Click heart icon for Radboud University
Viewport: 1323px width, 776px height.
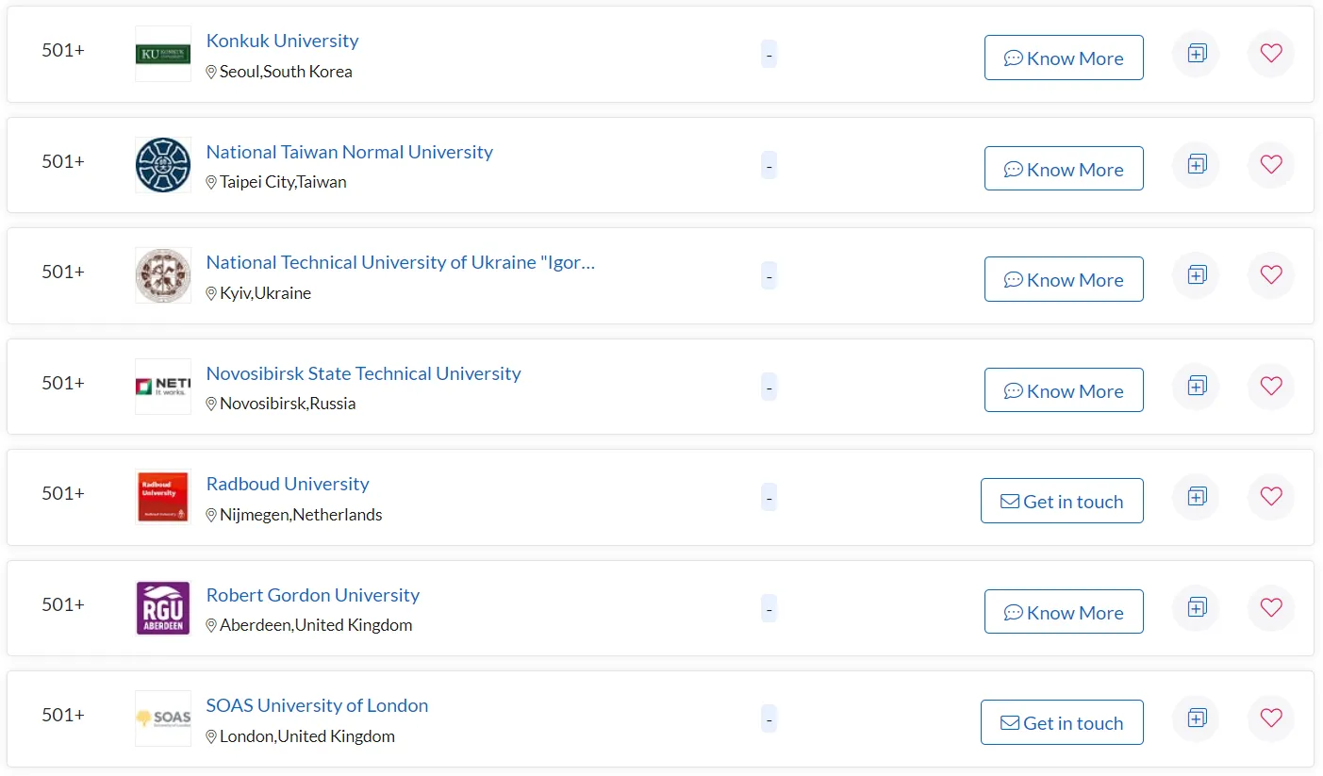(1270, 497)
